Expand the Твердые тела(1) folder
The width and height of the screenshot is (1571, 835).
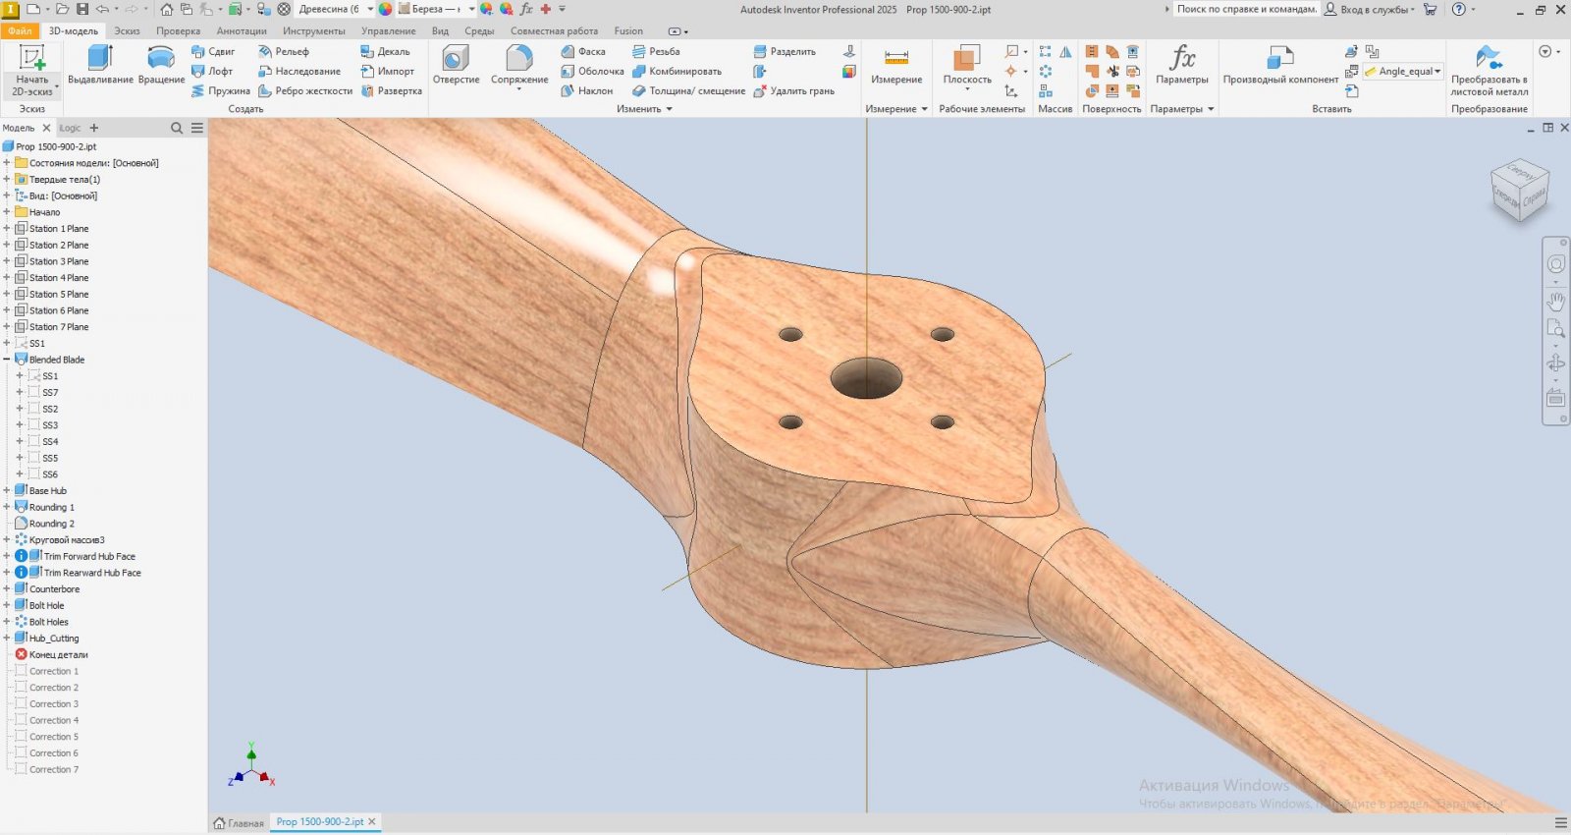7,179
